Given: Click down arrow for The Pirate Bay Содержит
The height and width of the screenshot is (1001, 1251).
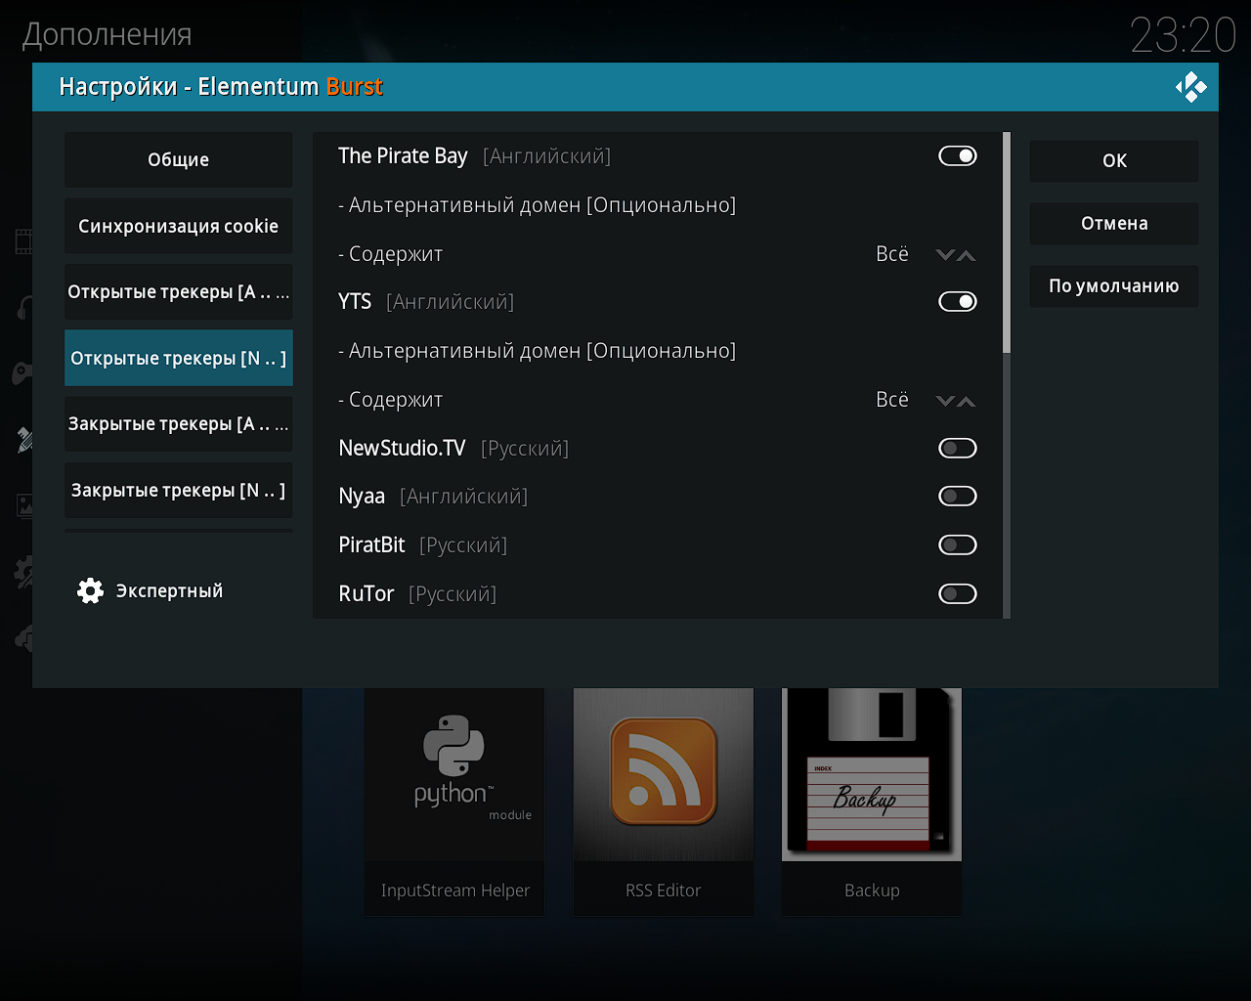Looking at the screenshot, I should click(x=945, y=255).
